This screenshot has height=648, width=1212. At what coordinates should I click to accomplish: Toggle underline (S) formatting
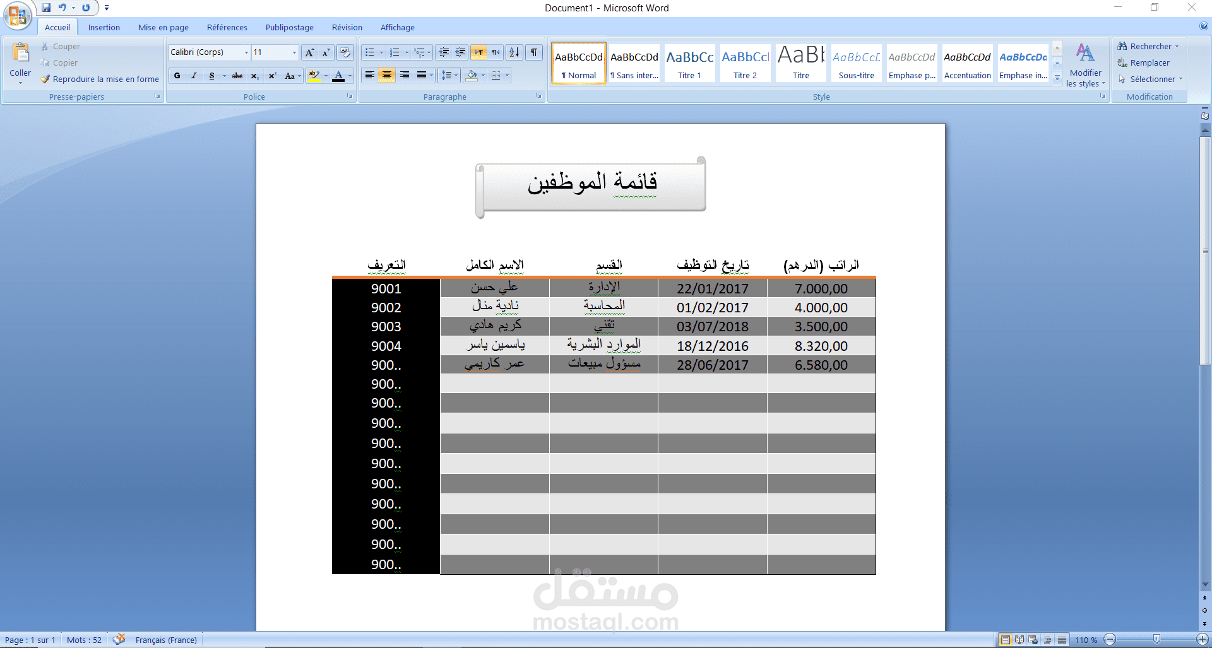coord(211,76)
